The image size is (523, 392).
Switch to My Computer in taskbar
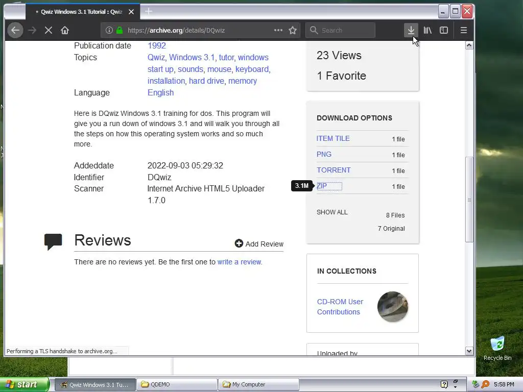(x=258, y=384)
